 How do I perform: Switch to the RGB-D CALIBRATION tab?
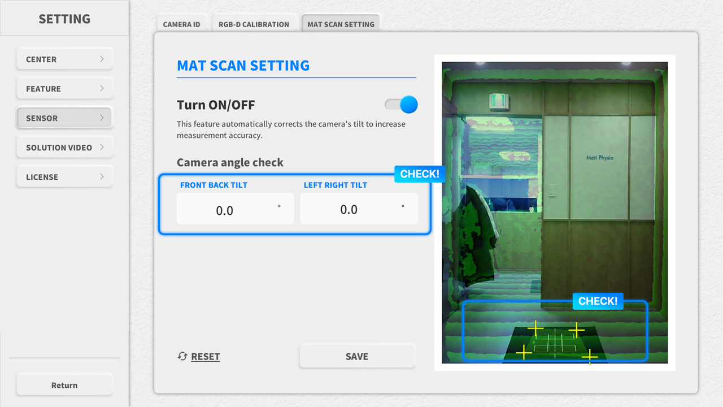click(x=254, y=24)
